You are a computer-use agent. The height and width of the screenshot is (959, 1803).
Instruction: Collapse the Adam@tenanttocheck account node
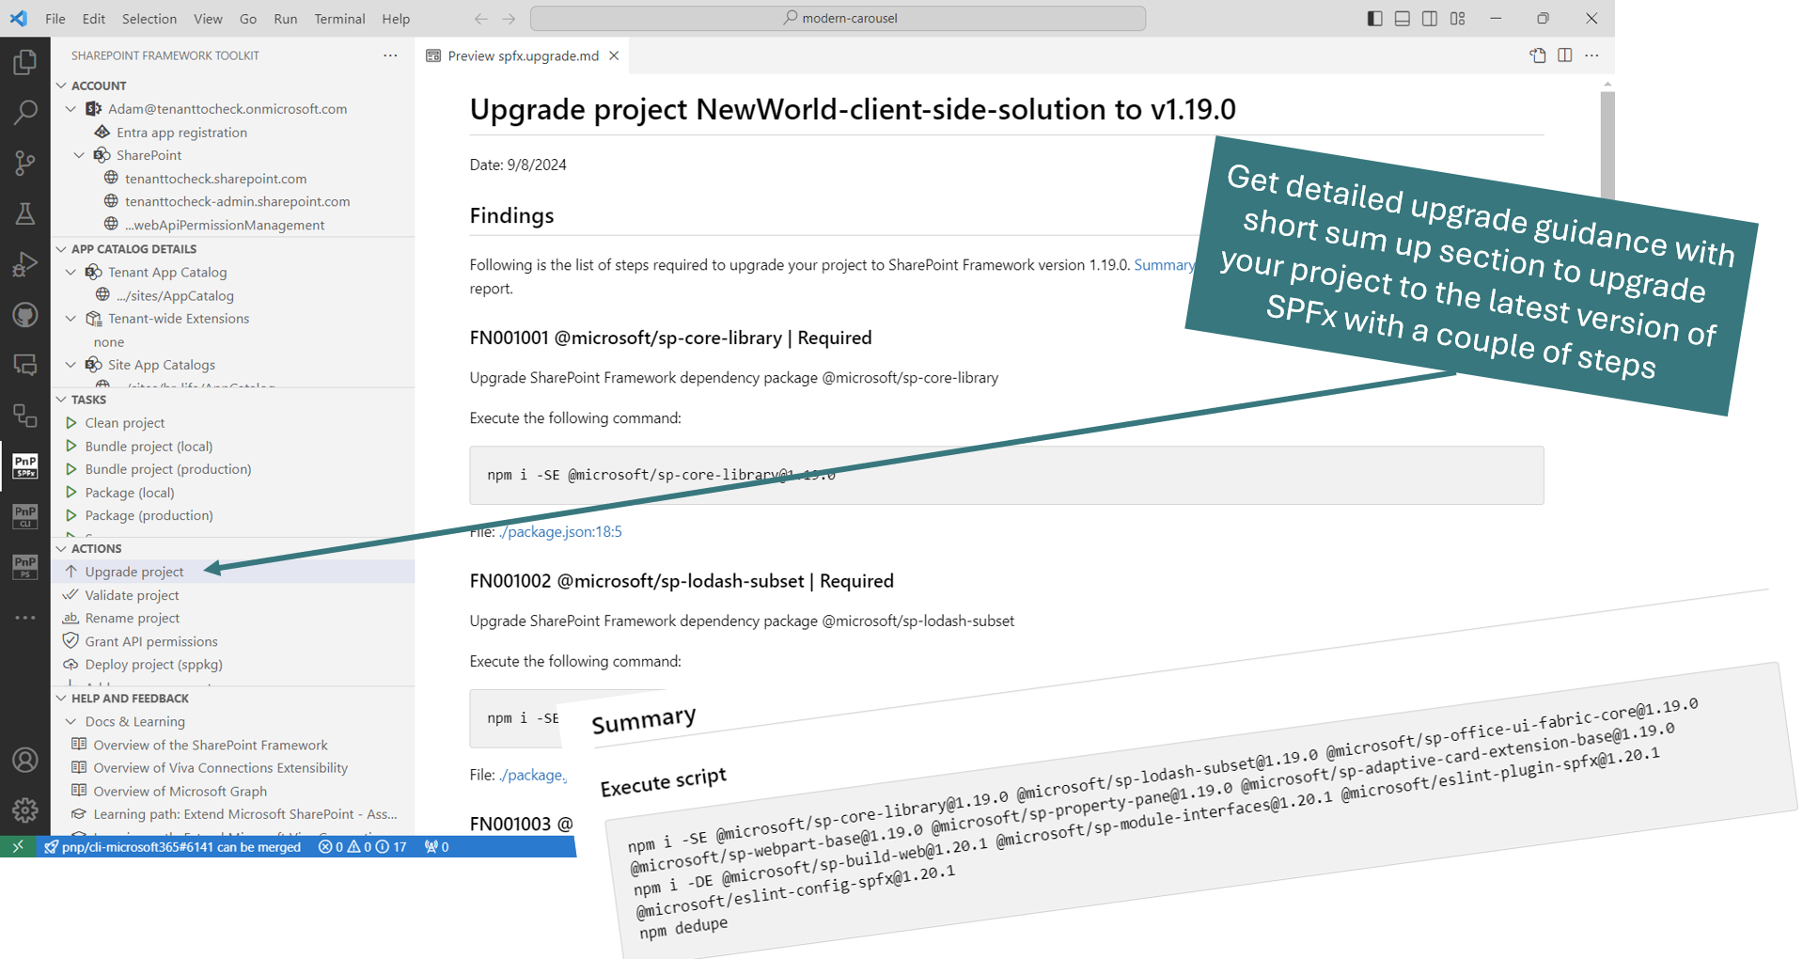point(71,109)
